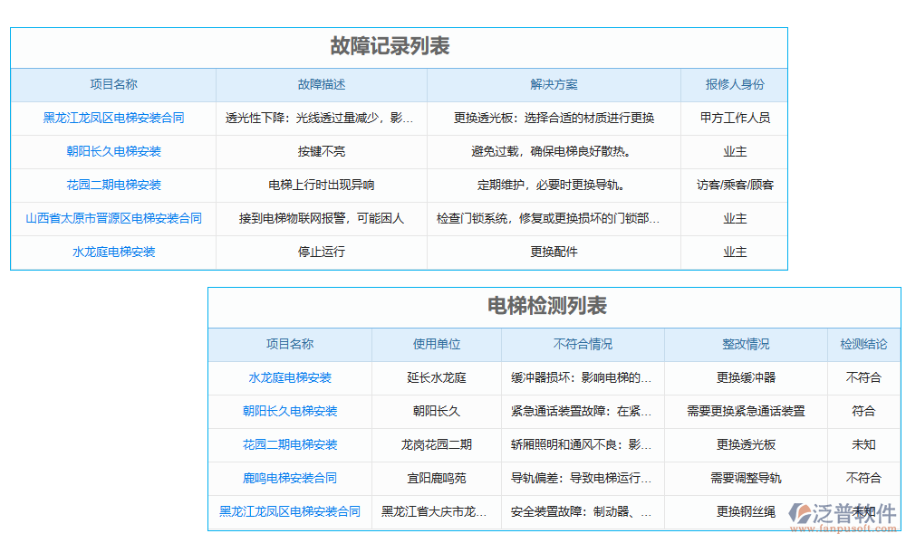Click 花园二期电梯安装 inspection record link

pyautogui.click(x=290, y=445)
